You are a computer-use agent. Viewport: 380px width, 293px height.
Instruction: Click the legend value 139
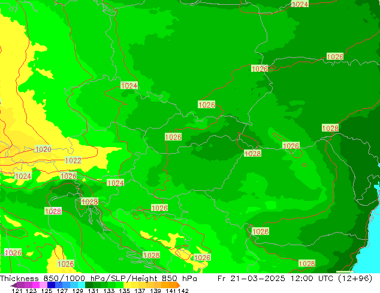click(155, 291)
